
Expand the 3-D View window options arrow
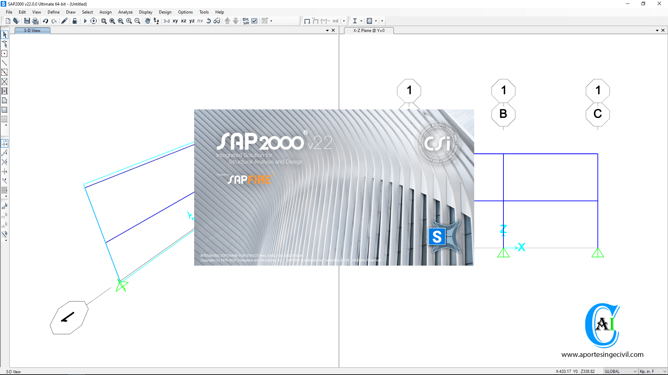point(327,31)
